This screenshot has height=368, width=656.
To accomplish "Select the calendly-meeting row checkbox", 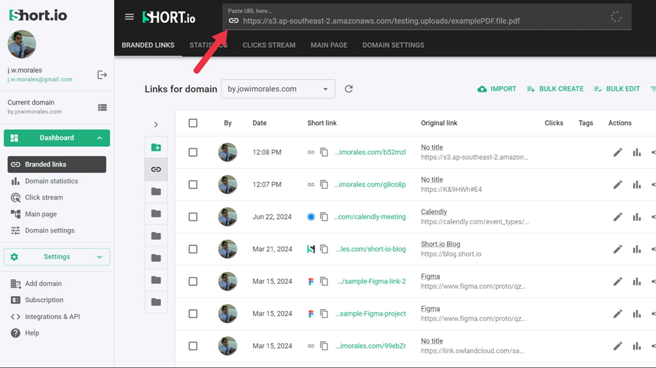I will pos(193,217).
